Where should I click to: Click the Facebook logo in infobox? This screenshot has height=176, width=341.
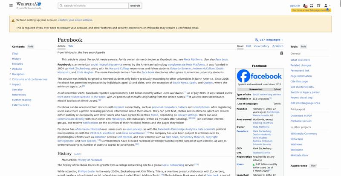click(x=259, y=76)
